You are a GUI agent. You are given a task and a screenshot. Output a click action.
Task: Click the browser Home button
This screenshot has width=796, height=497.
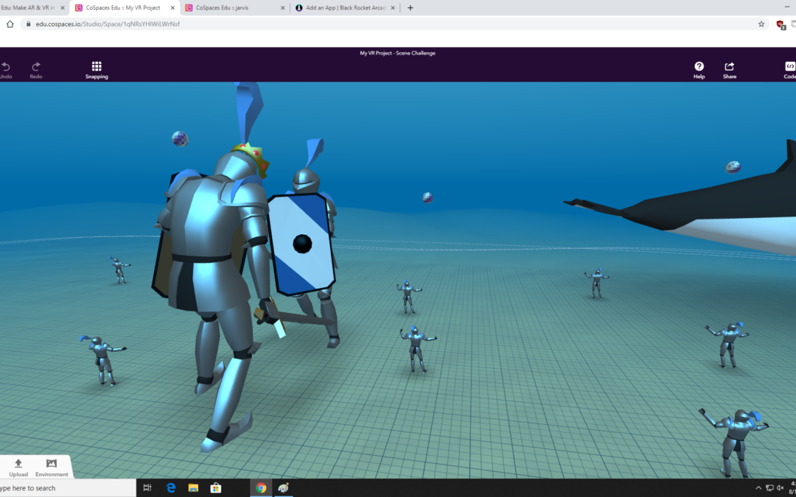[x=10, y=24]
